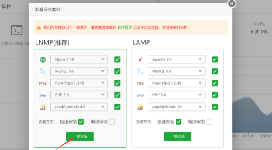Open the PHP 7.3 version dropdown
Screen dimensions: 272x150
tap(79, 95)
